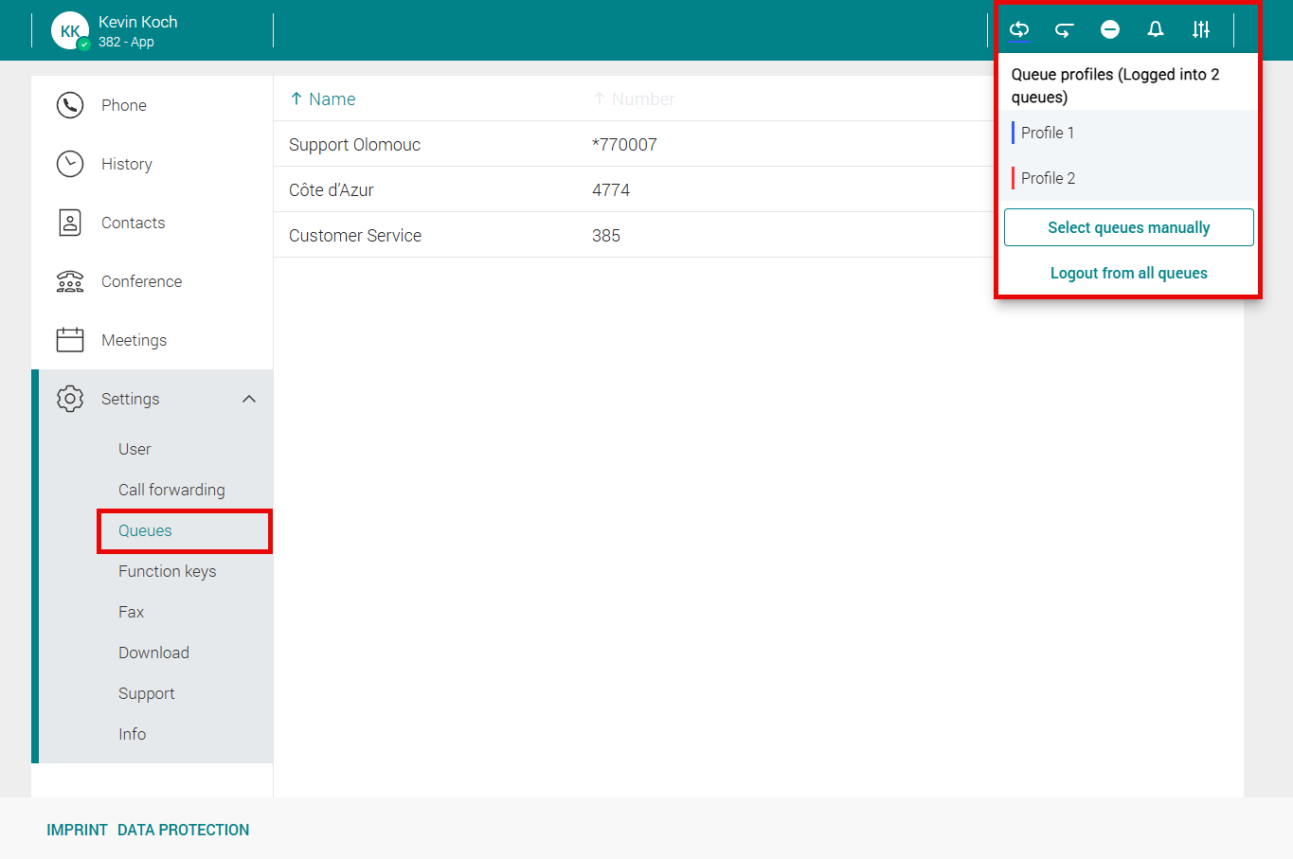Open Meetings calendar in sidebar

click(x=134, y=340)
